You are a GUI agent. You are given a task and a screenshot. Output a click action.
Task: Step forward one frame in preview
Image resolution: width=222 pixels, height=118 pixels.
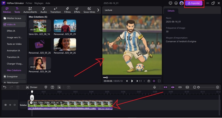pos(137,81)
